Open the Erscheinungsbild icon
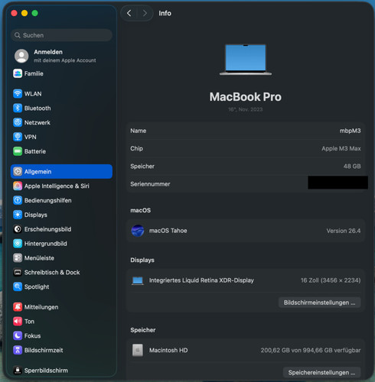 tap(18, 229)
